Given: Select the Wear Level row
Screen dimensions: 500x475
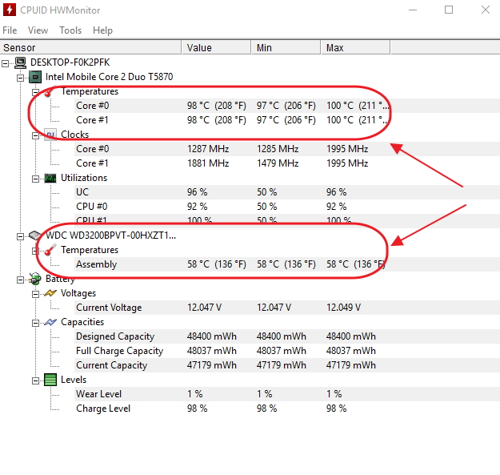Looking at the screenshot, I should (287, 394).
